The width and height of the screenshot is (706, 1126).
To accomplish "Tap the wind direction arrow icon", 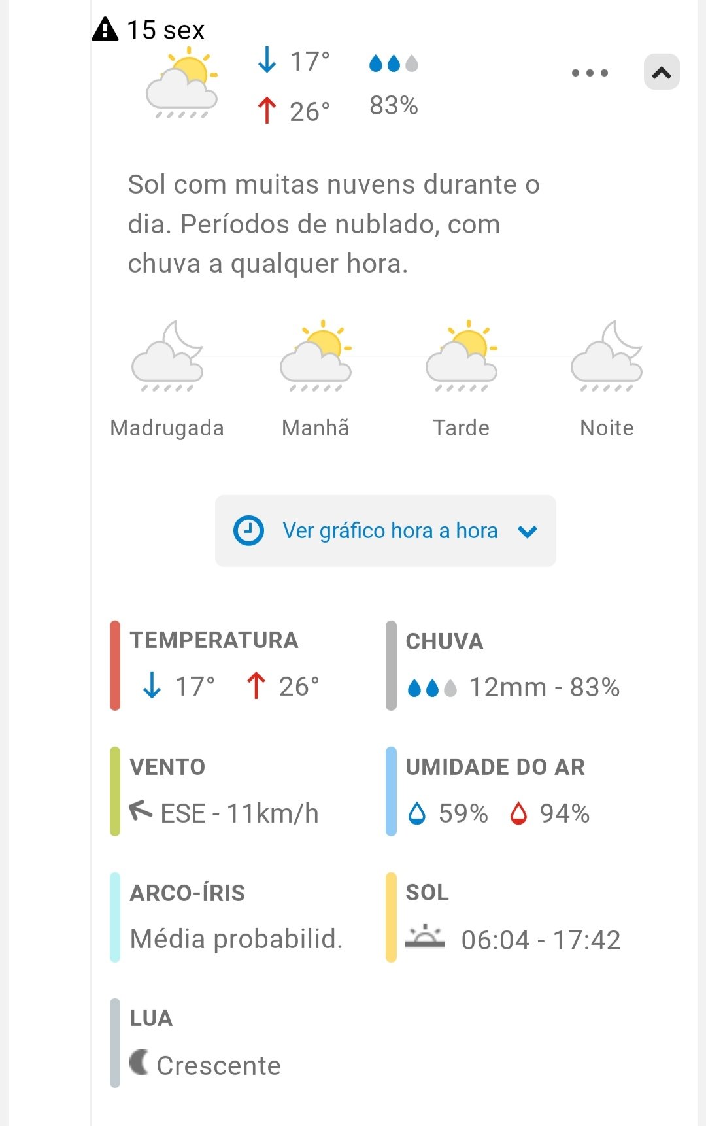I will [x=140, y=811].
